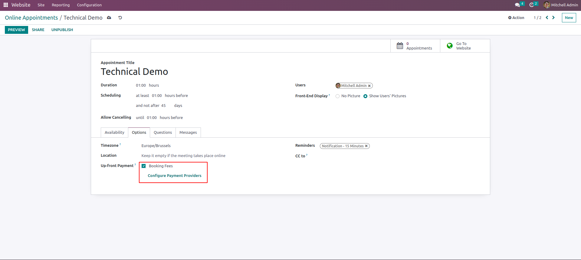581x260 pixels.
Task: Click the PREVIEW button
Action: (16, 30)
